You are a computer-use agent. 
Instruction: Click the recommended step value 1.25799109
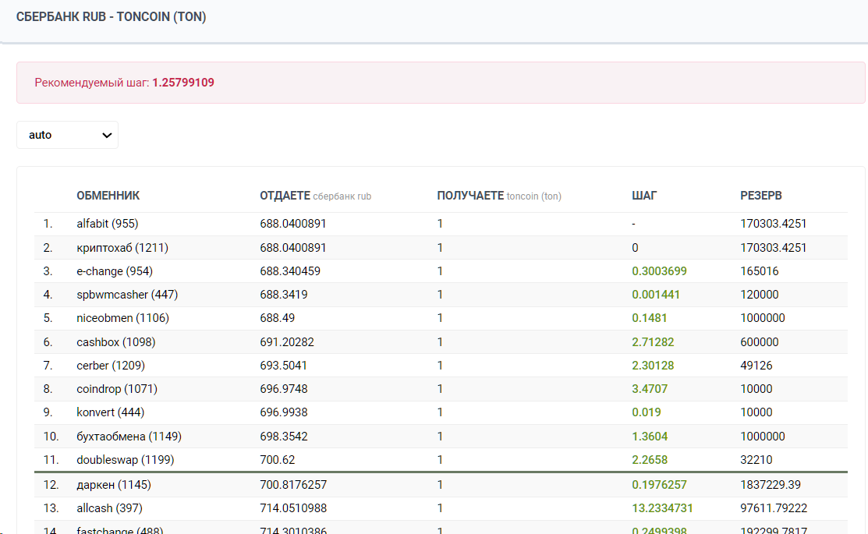pos(183,83)
